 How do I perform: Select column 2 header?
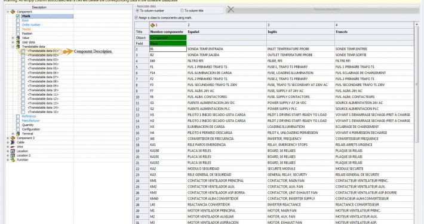[226, 25]
